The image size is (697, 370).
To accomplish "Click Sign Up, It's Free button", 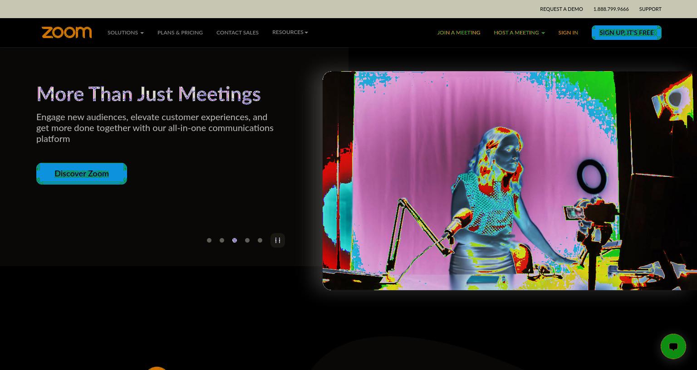I will (x=627, y=33).
